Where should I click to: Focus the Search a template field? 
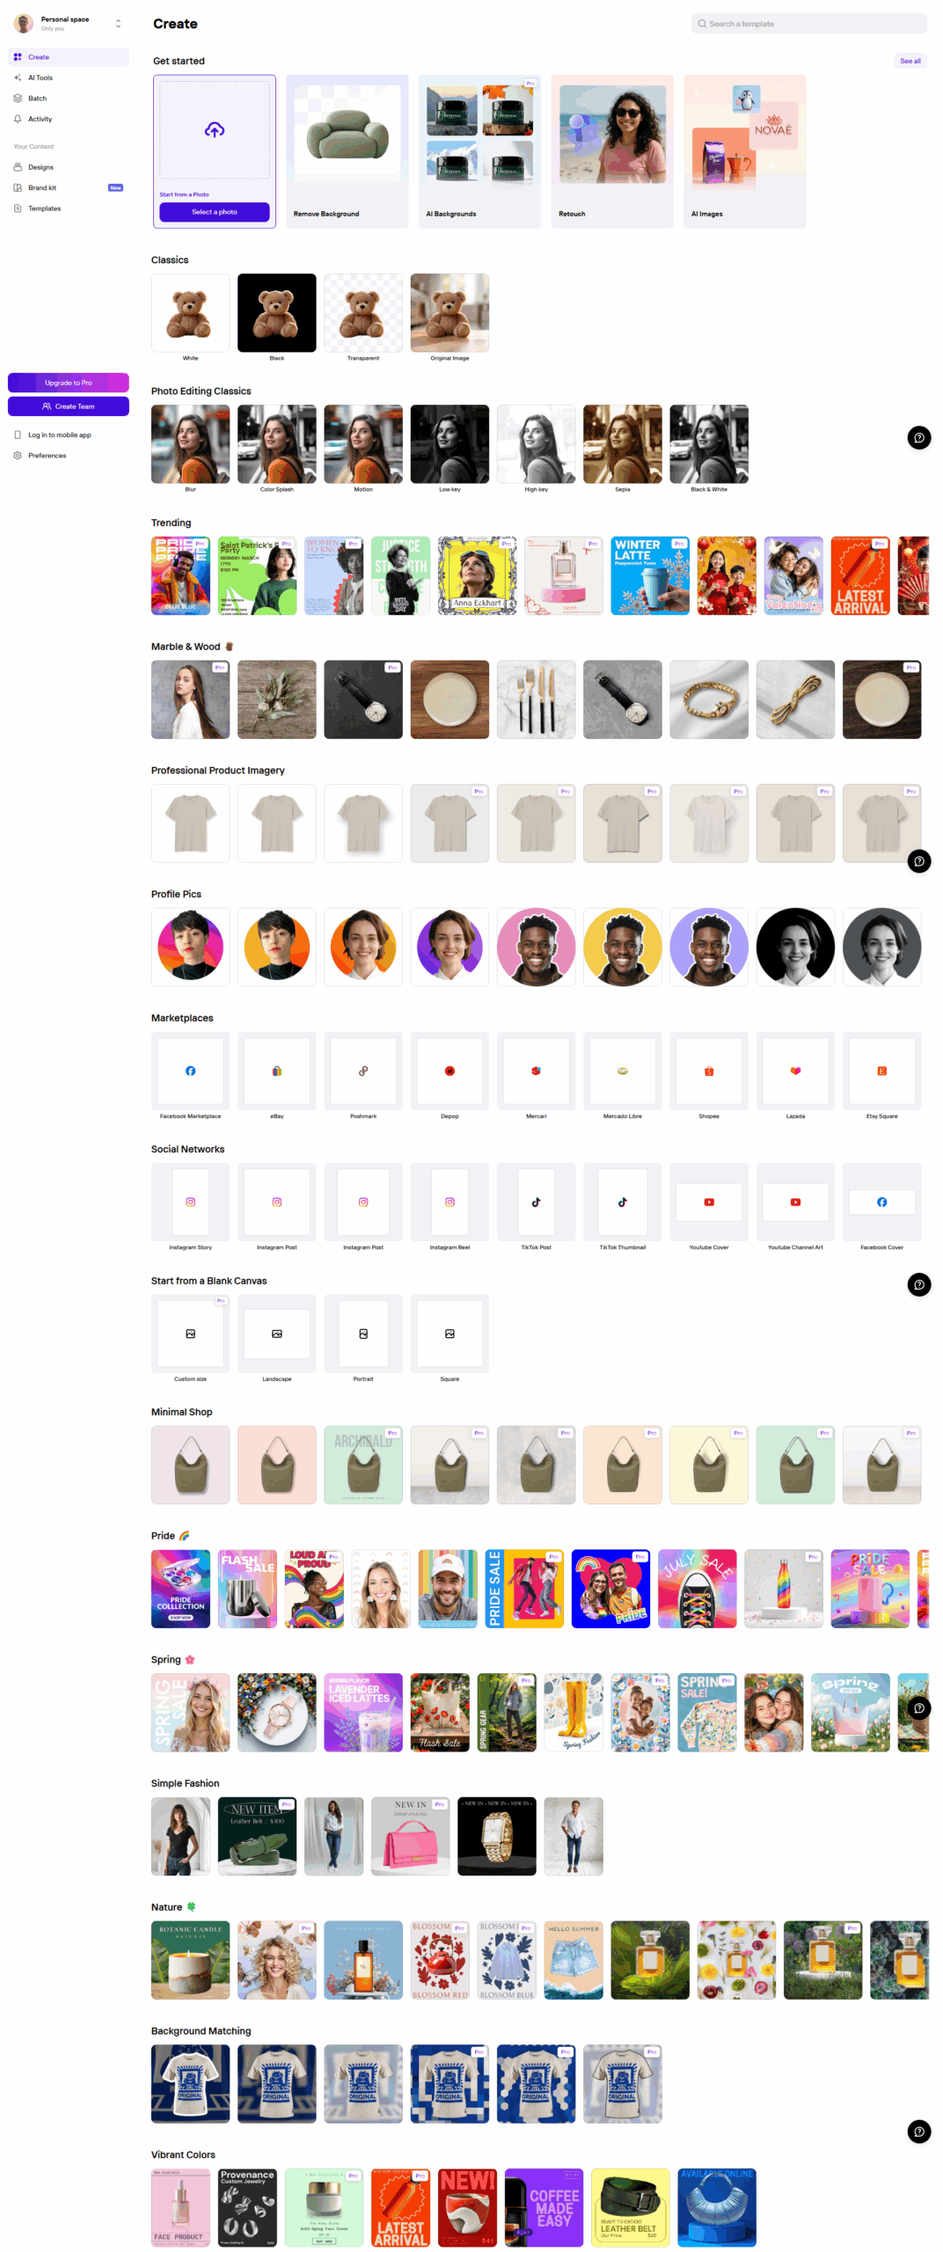(808, 24)
